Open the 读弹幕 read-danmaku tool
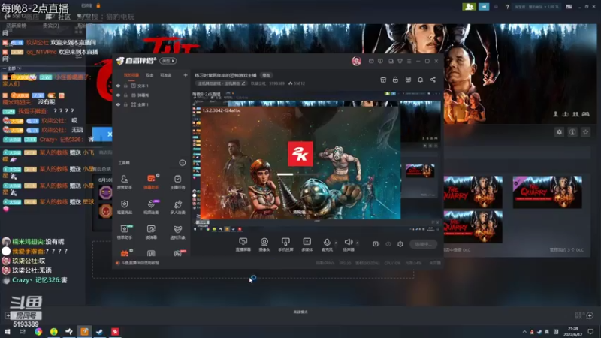The width and height of the screenshot is (601, 338). [151, 232]
